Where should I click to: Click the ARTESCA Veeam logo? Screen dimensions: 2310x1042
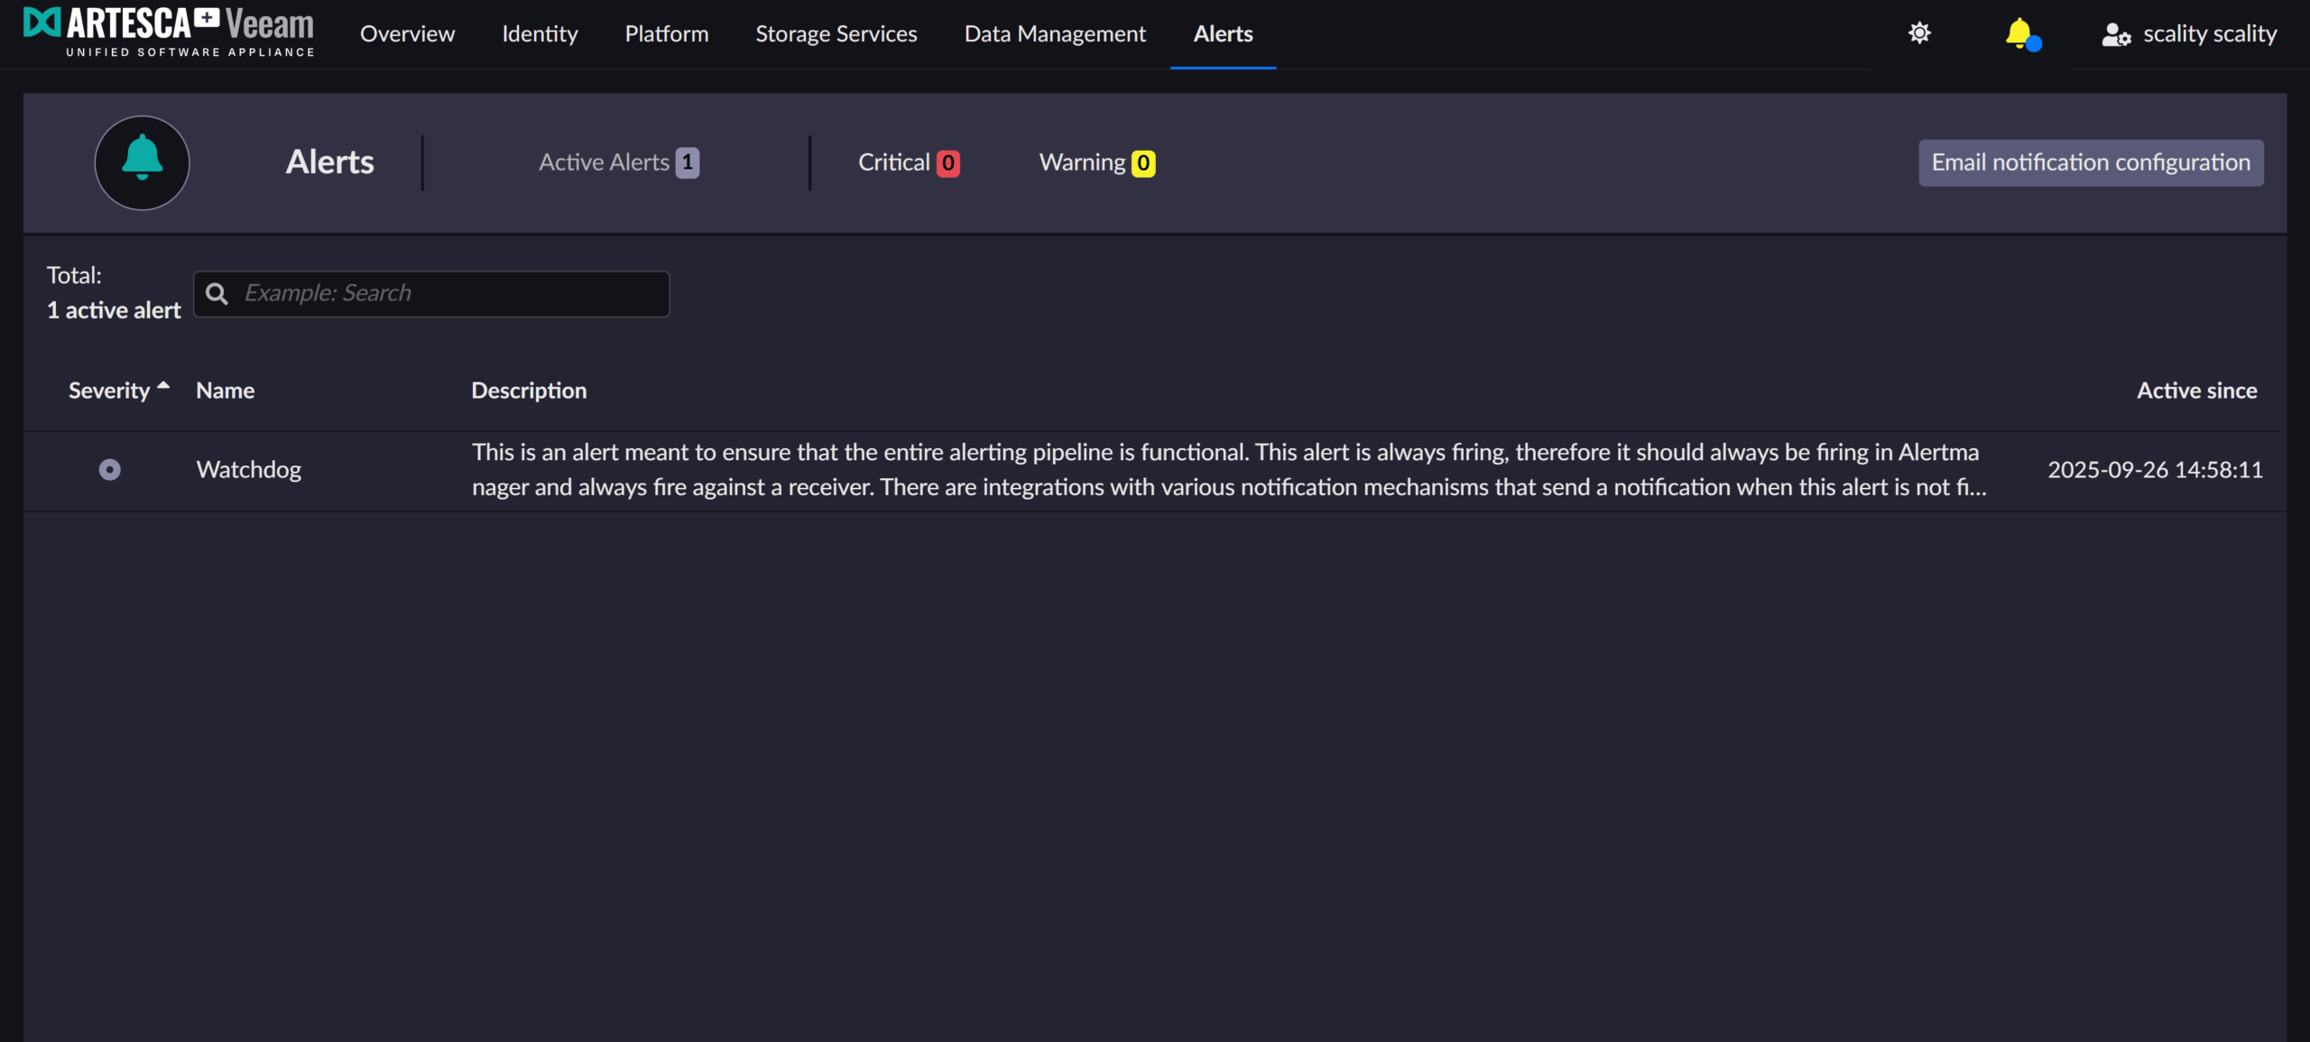(169, 32)
